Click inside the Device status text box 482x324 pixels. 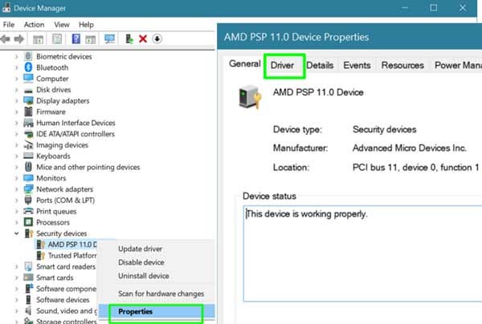pos(363,253)
